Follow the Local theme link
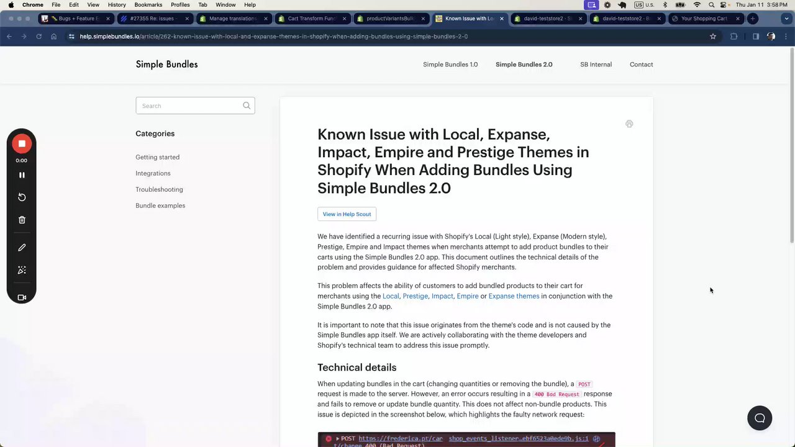The image size is (795, 447). [x=391, y=296]
